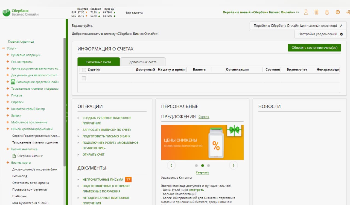
Task: Select the second green carousel dot
Action: point(202,165)
